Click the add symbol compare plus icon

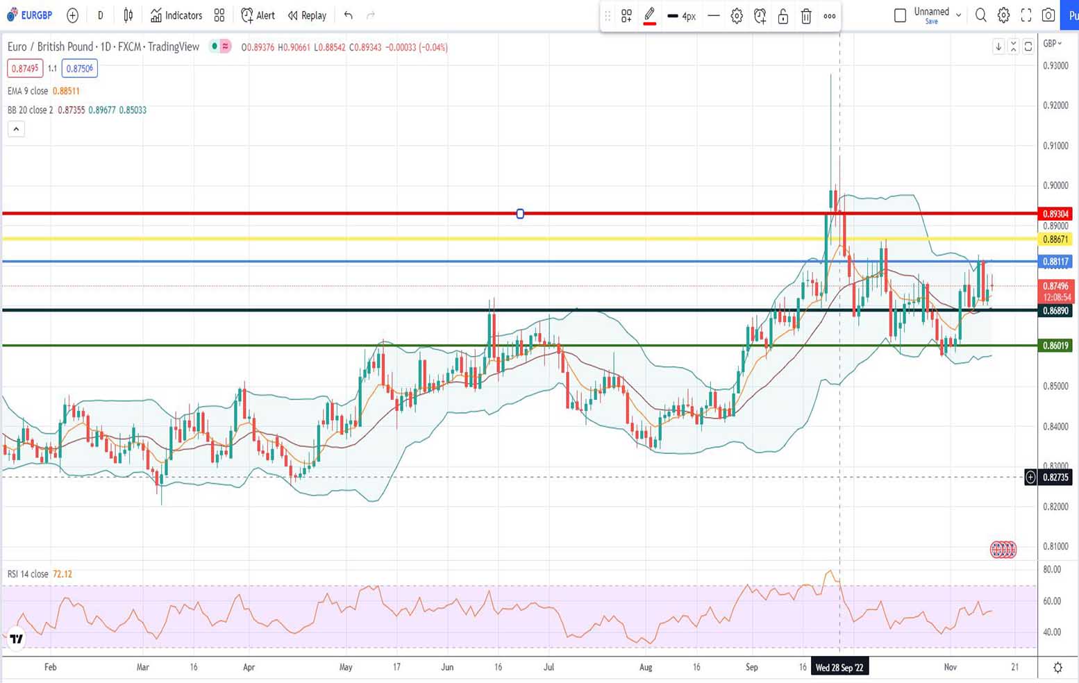[73, 15]
